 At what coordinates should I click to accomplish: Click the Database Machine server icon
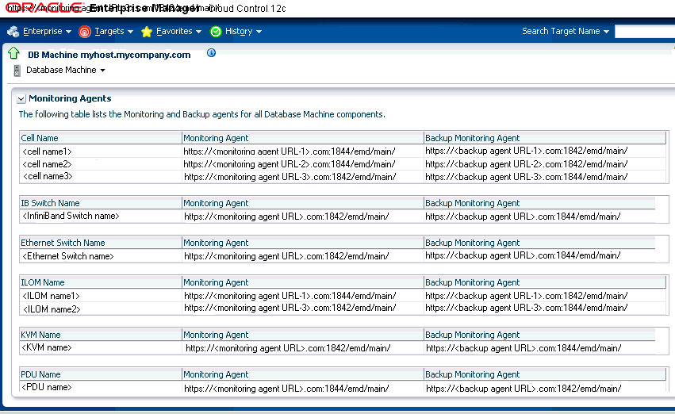pyautogui.click(x=17, y=70)
